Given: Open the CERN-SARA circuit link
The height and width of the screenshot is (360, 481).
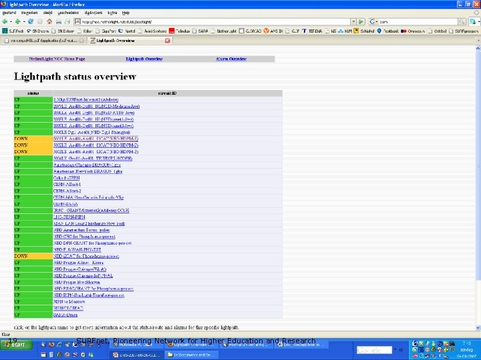Looking at the screenshot, I should (65, 204).
